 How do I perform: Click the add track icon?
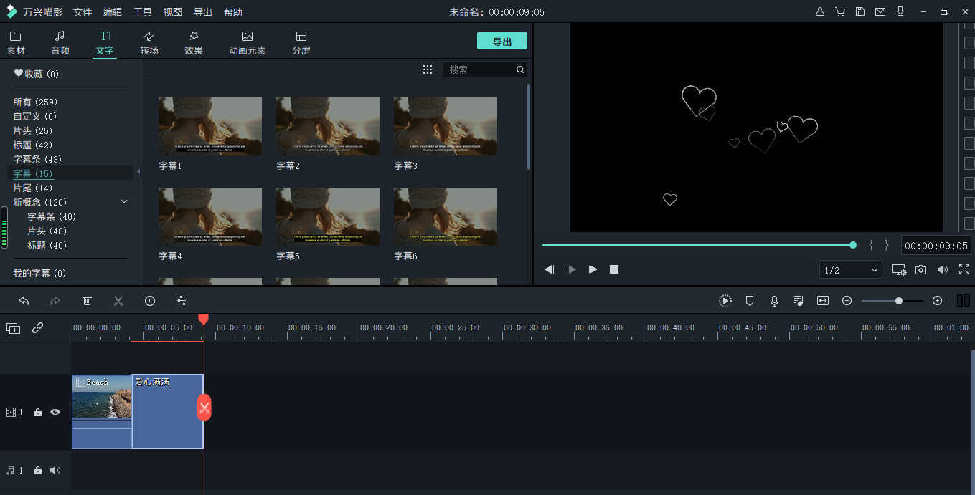click(13, 328)
